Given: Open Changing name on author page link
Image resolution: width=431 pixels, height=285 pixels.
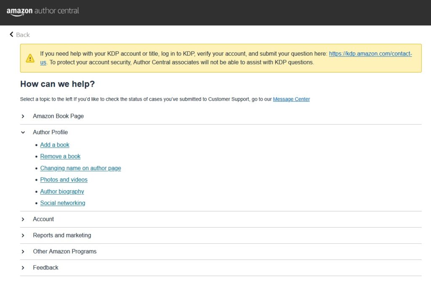Looking at the screenshot, I should tap(80, 168).
